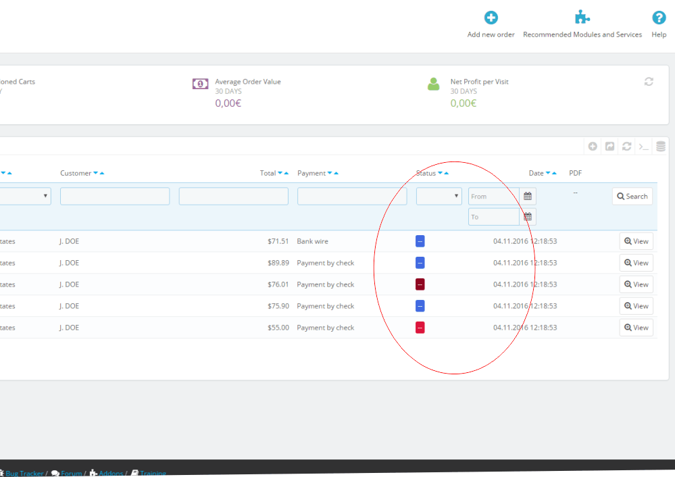Open the Status filter dropdown
The width and height of the screenshot is (675, 477).
pyautogui.click(x=439, y=197)
